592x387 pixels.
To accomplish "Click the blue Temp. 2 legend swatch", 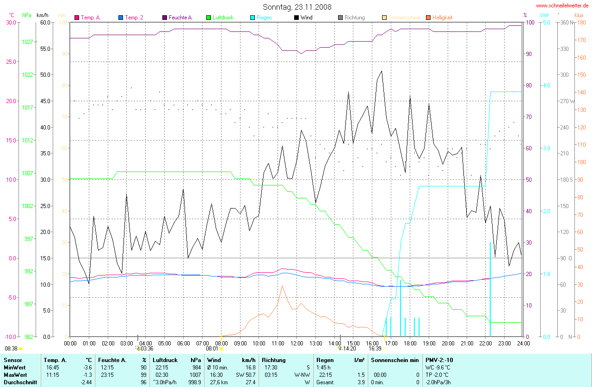I will click(121, 18).
